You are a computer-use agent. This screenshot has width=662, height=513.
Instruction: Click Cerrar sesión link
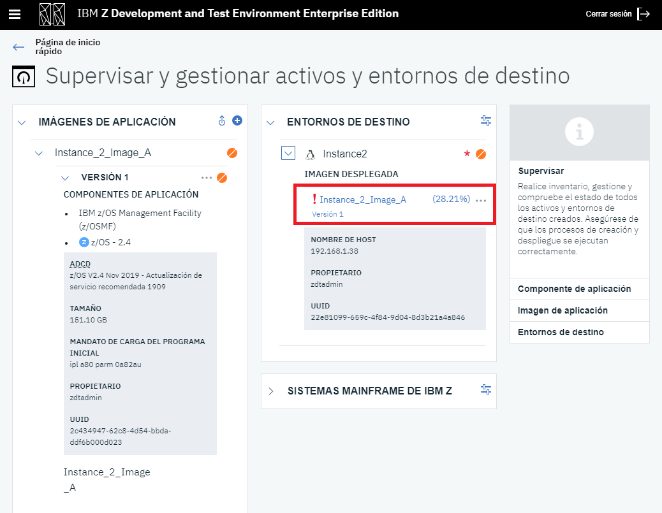point(608,14)
